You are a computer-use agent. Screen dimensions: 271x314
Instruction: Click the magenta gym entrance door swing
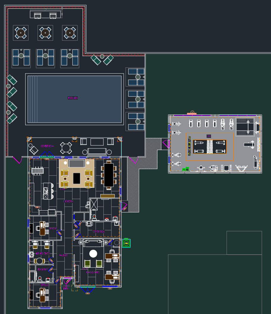point(166,144)
